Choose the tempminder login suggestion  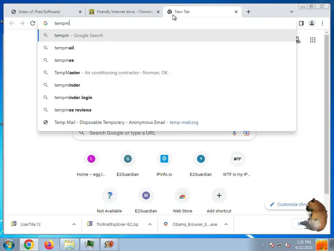coord(167,97)
